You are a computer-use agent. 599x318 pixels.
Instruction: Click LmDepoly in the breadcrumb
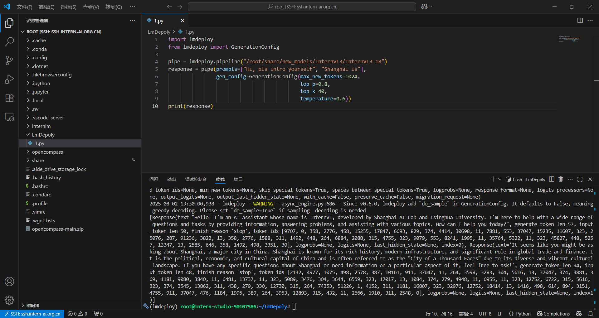[x=159, y=32]
